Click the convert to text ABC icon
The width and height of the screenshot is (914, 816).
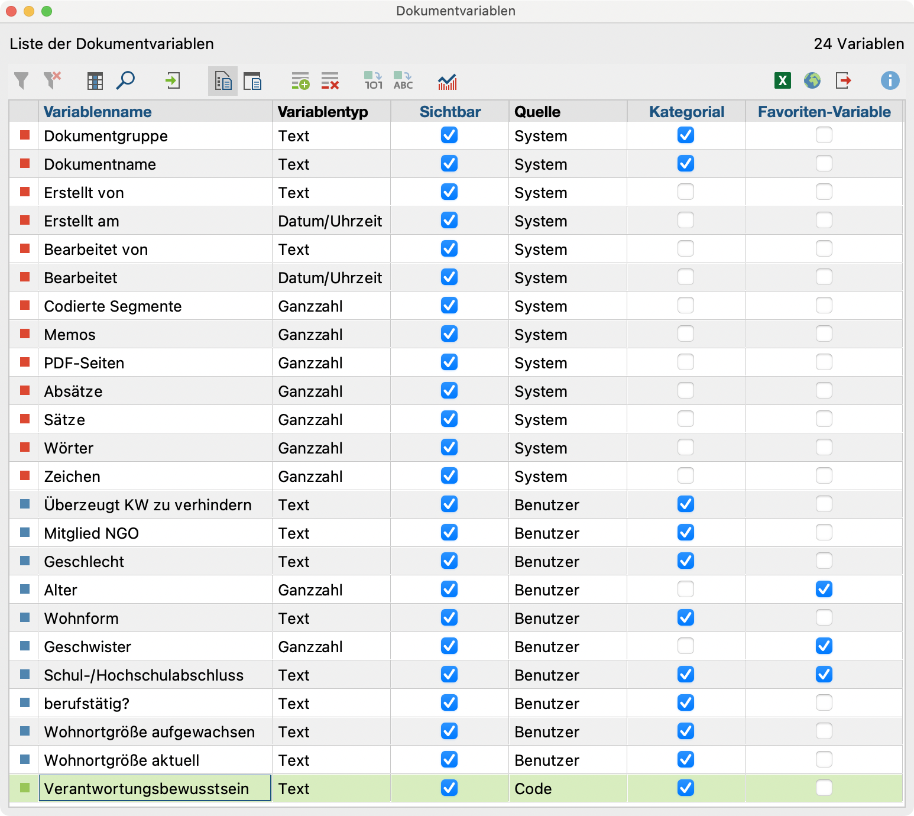click(403, 81)
